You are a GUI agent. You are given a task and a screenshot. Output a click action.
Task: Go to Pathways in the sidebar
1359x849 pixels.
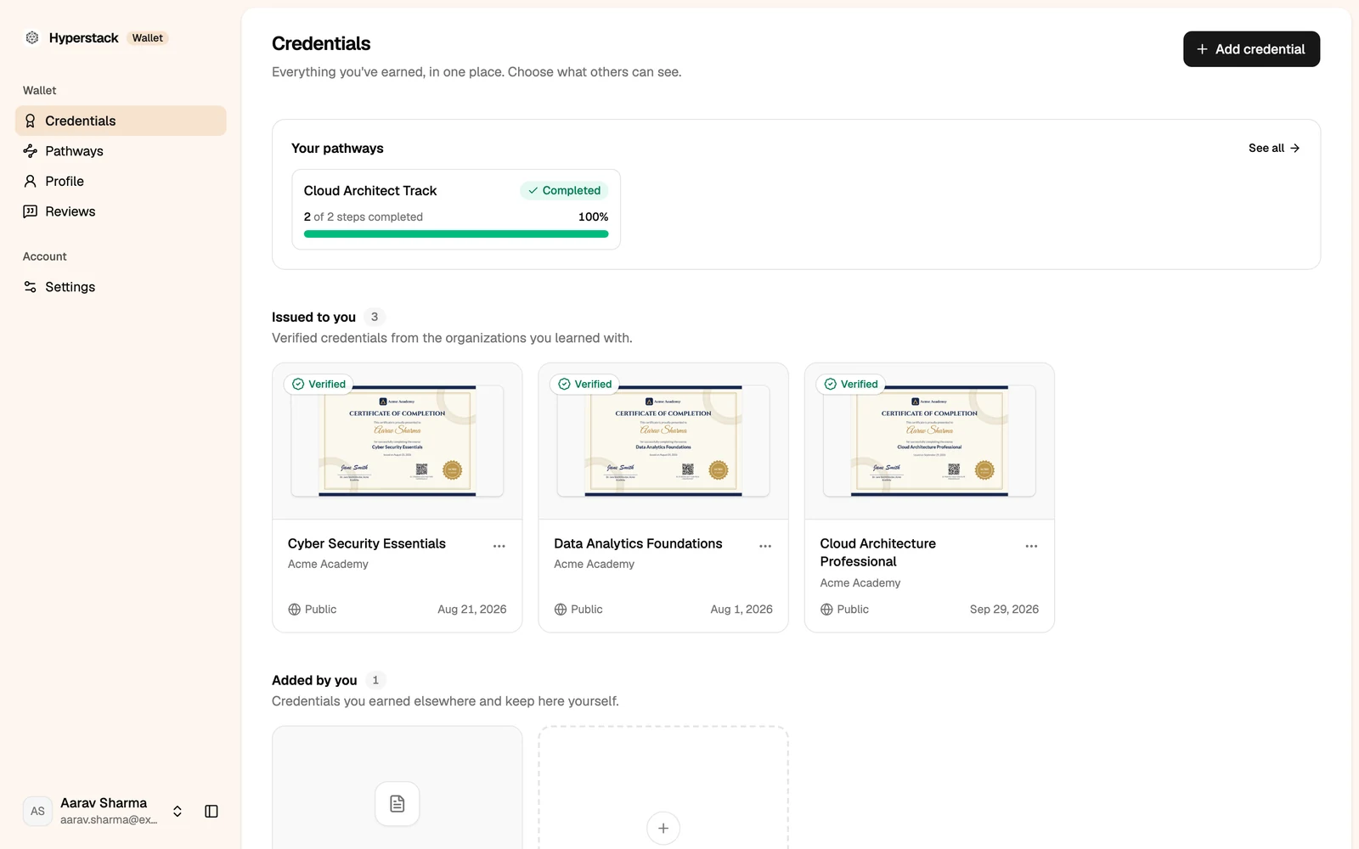click(x=121, y=151)
